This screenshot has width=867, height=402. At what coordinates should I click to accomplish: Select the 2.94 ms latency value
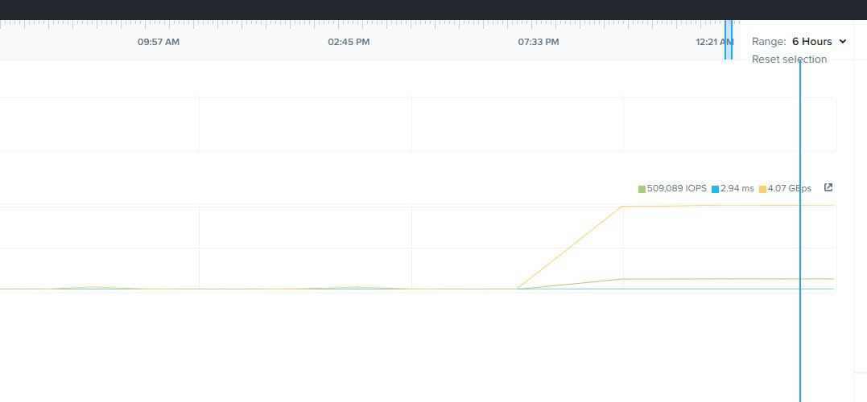(x=737, y=188)
